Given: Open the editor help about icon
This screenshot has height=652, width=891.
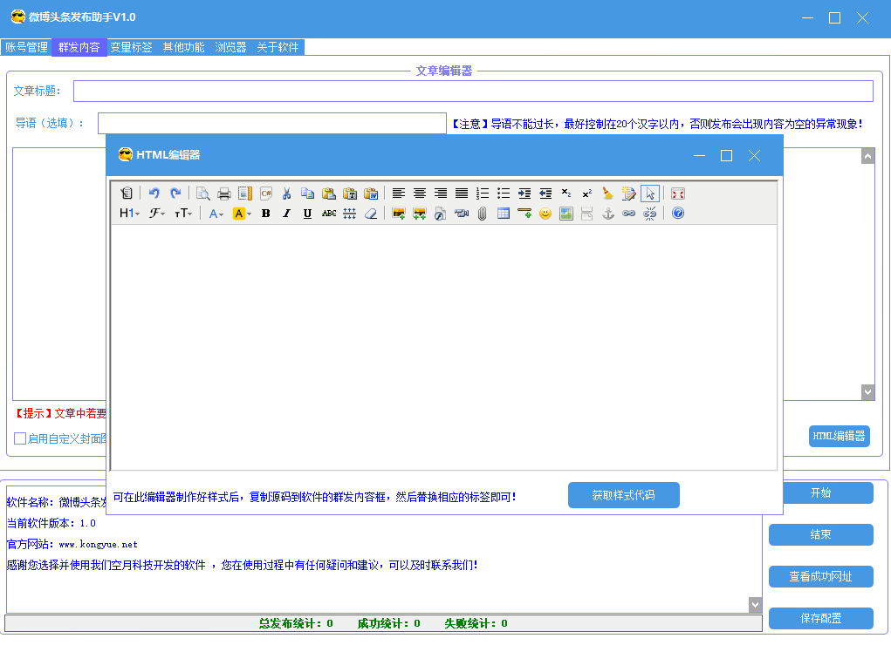Looking at the screenshot, I should coord(678,214).
